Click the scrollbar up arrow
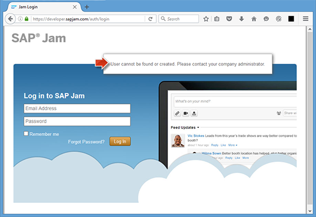Viewport: 316px width, 217px height. 310,29
